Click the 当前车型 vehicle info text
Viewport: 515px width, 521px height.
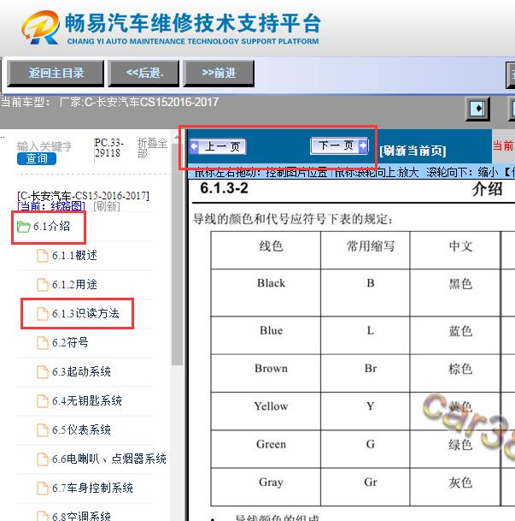109,103
